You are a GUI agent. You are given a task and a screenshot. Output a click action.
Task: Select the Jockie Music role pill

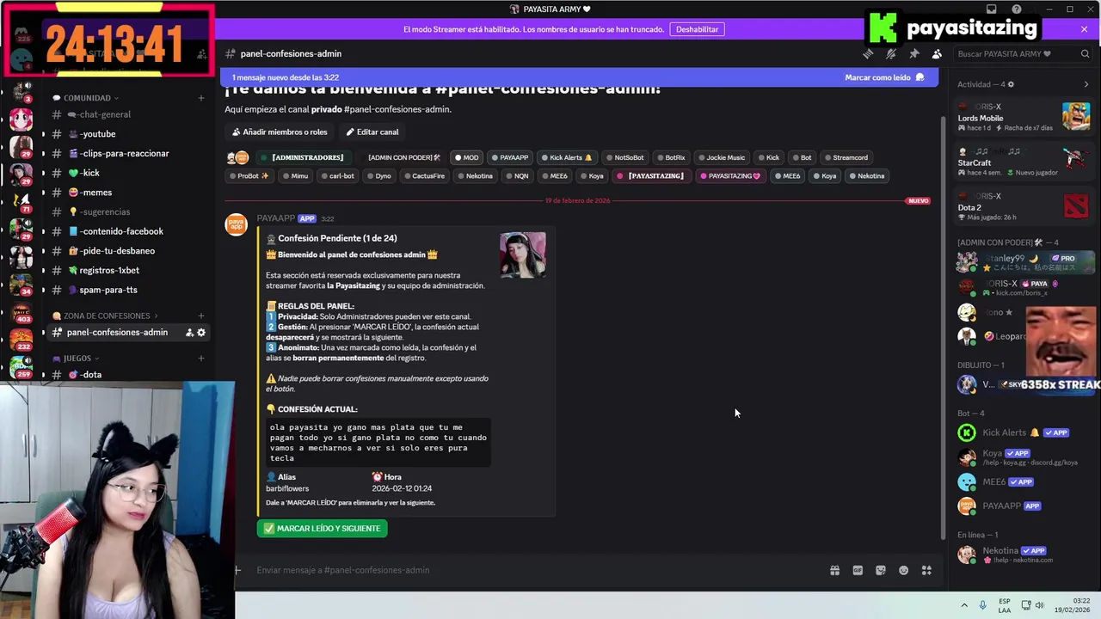[721, 157]
